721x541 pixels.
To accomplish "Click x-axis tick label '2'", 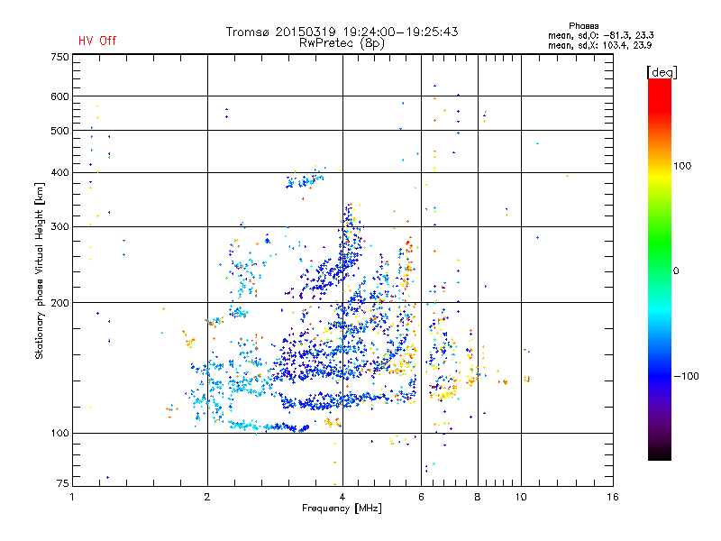I will point(207,497).
